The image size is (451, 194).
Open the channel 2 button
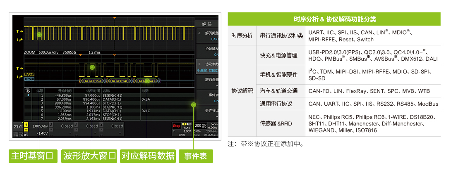click(51, 125)
